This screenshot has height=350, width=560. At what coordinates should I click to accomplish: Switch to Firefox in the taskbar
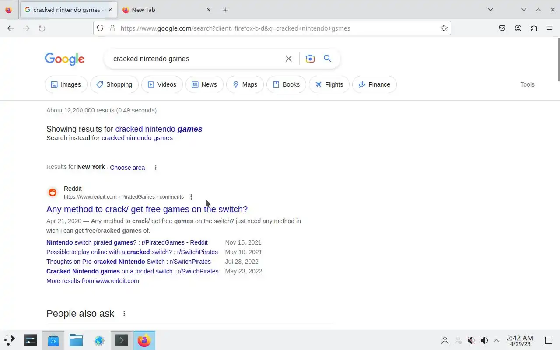[x=144, y=340]
